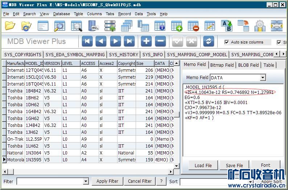Viewport: 288px width, 190px height.
Task: Click the table structure icon
Action: click(x=143, y=26)
